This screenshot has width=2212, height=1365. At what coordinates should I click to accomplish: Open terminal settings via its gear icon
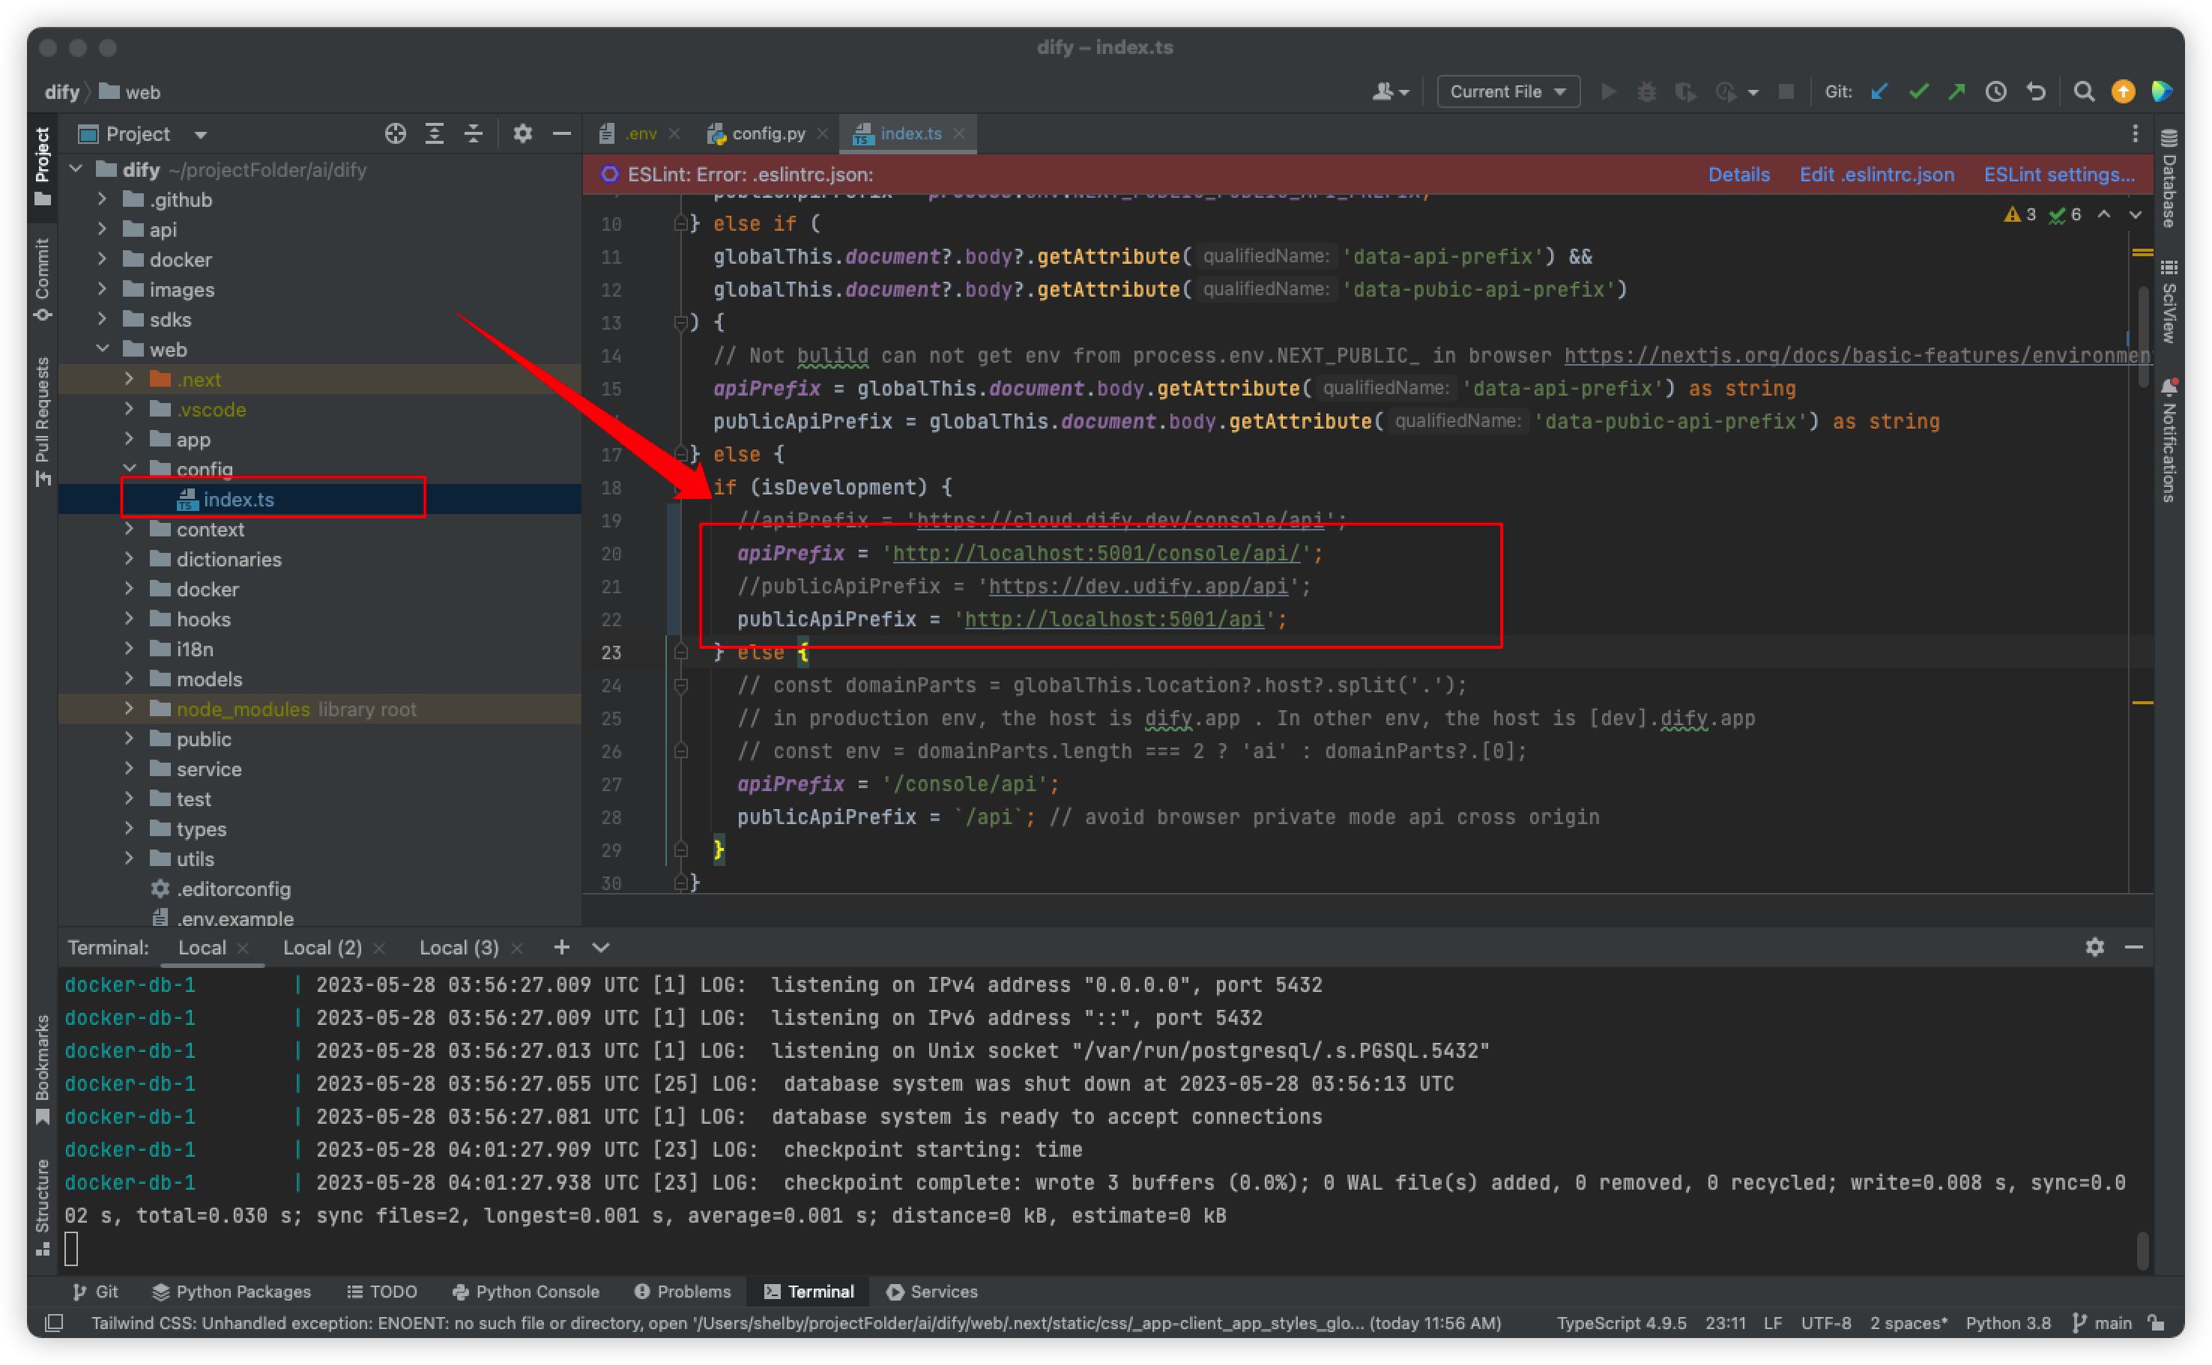[x=2094, y=947]
